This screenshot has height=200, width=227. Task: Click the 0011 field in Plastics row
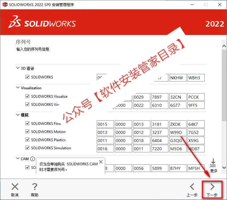point(105,141)
